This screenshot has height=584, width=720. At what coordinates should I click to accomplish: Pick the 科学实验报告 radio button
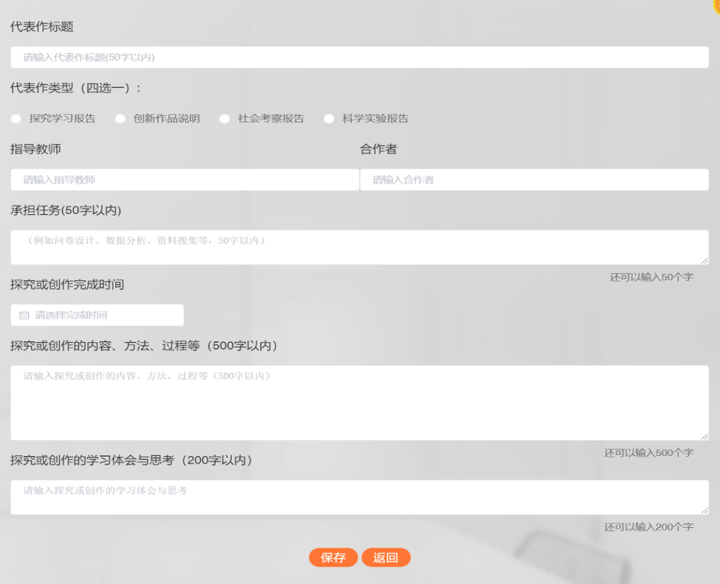click(329, 119)
